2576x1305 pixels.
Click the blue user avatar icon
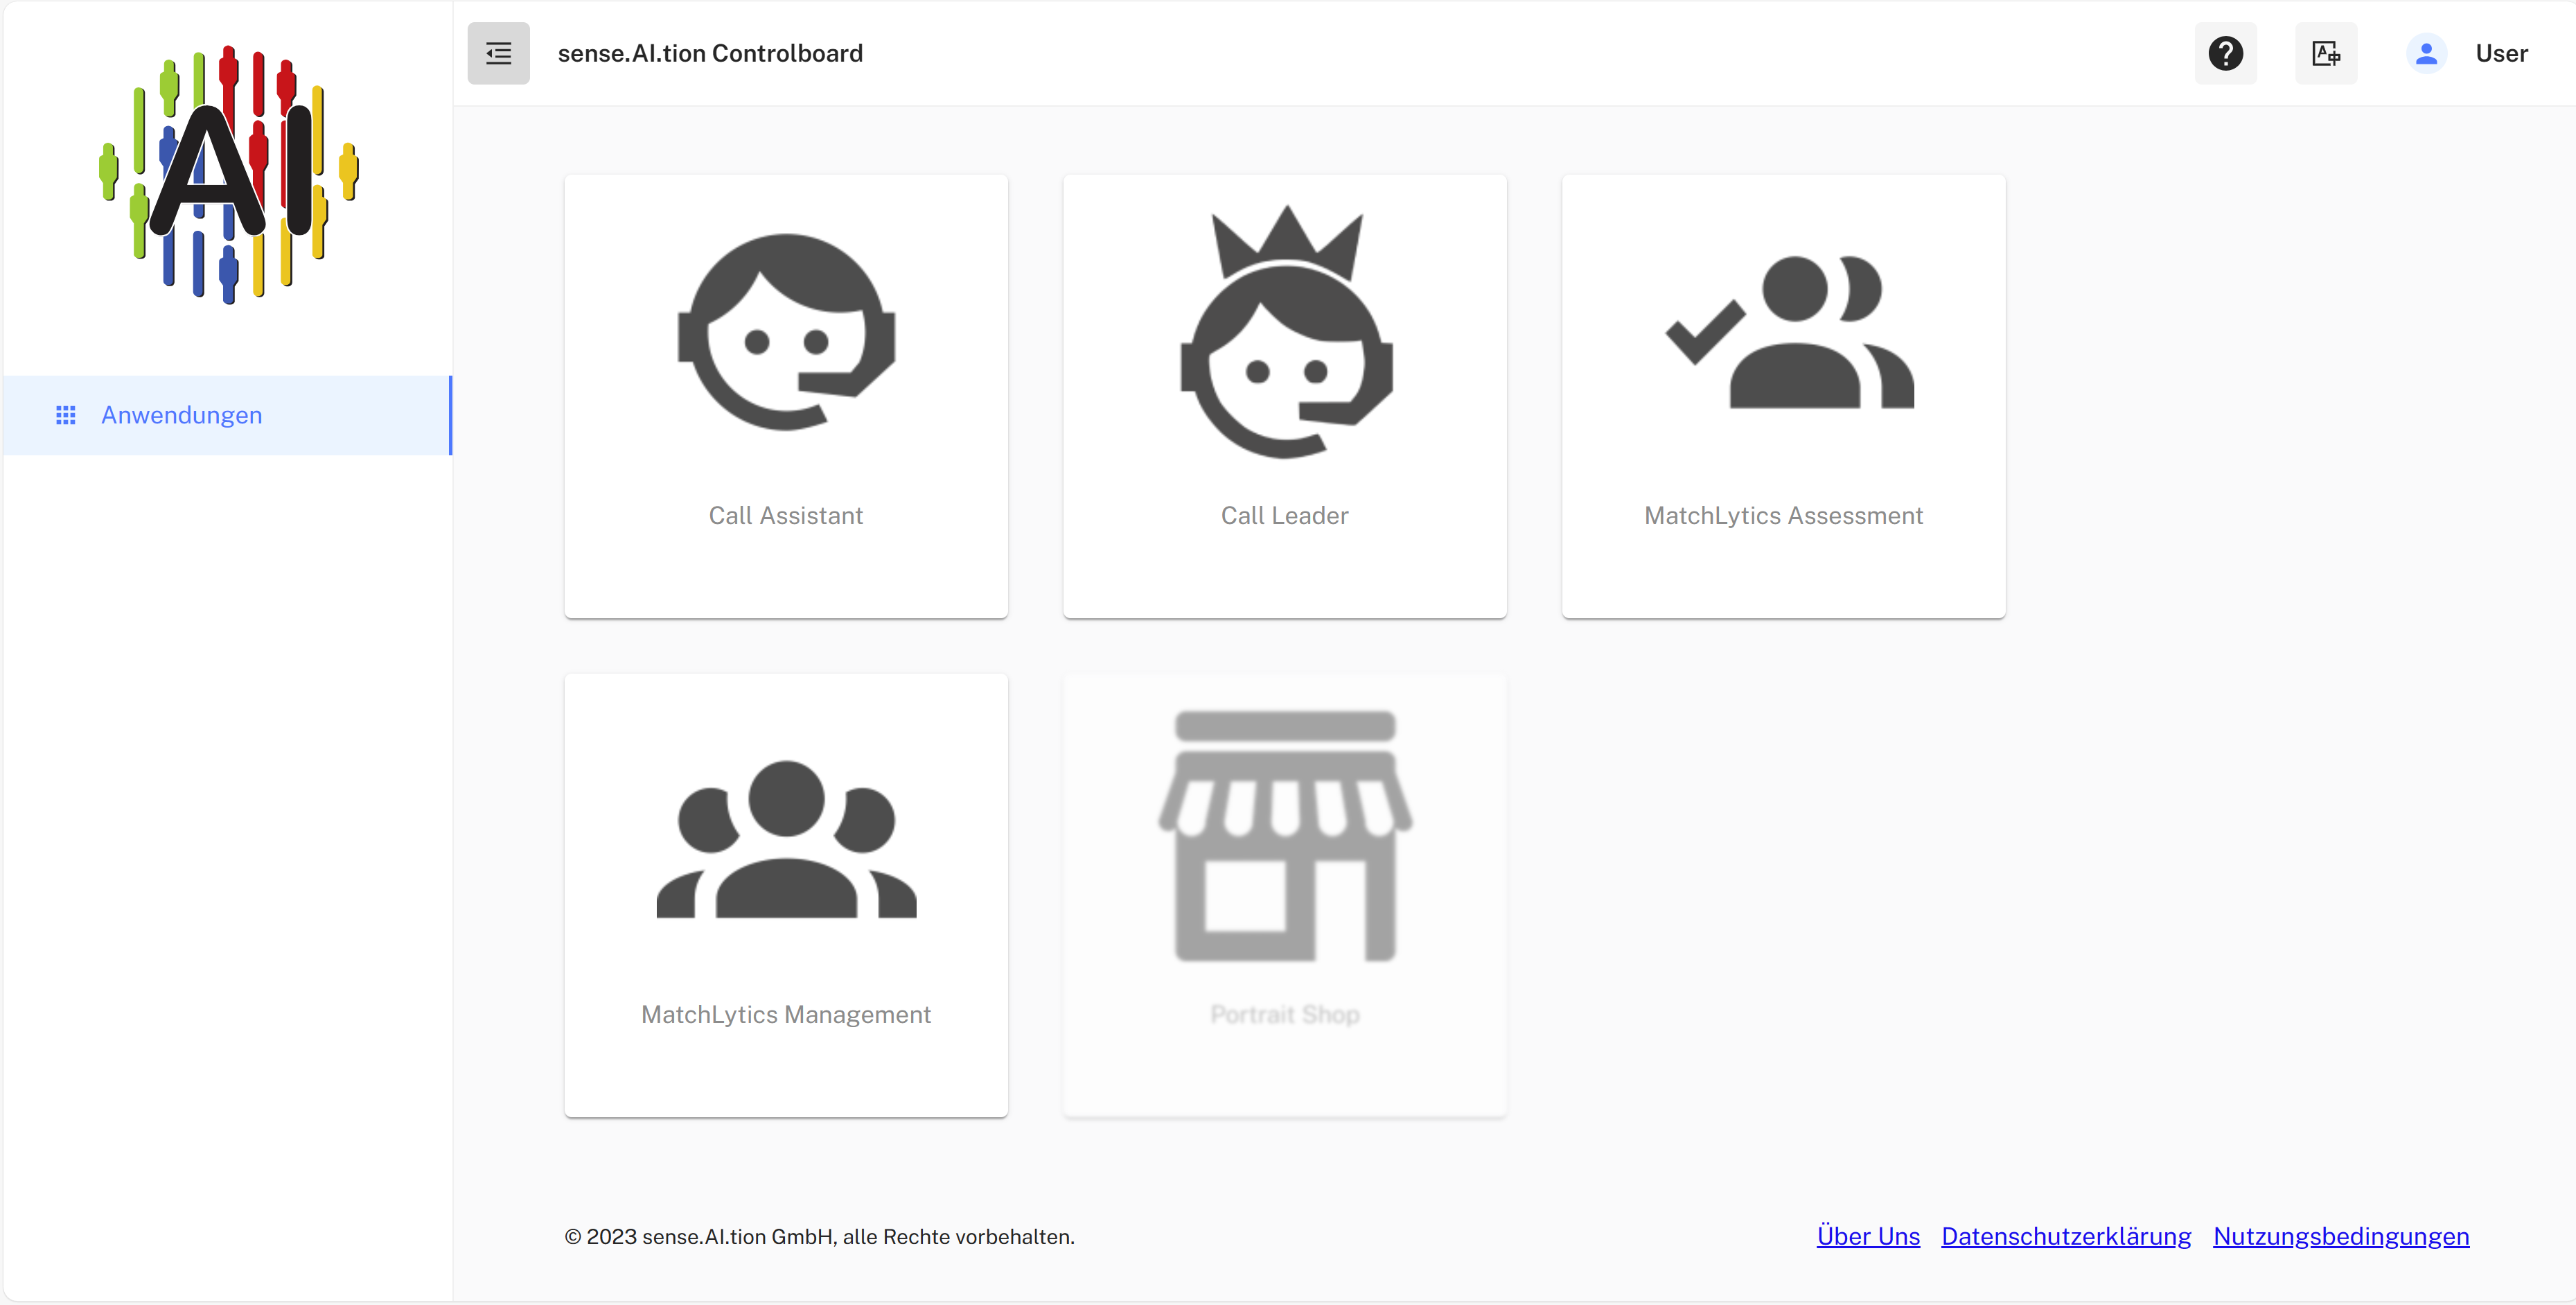[x=2426, y=53]
